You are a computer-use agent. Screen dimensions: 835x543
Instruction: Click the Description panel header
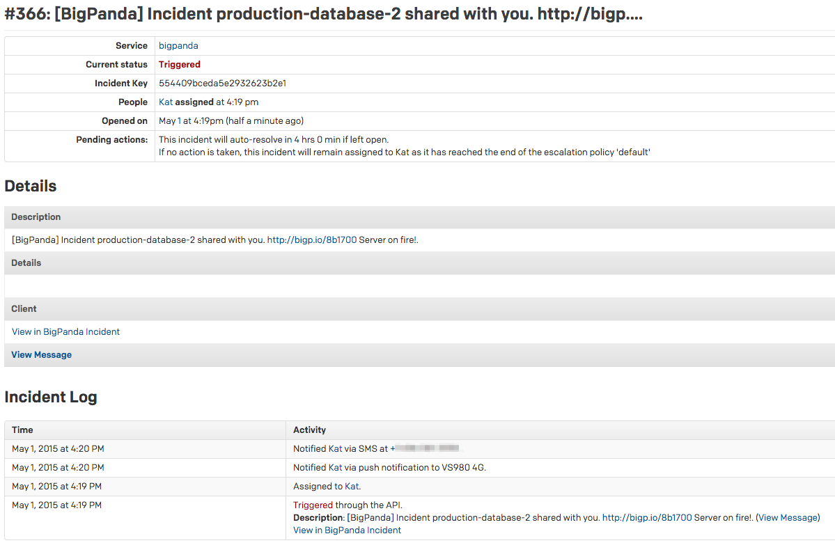point(36,217)
